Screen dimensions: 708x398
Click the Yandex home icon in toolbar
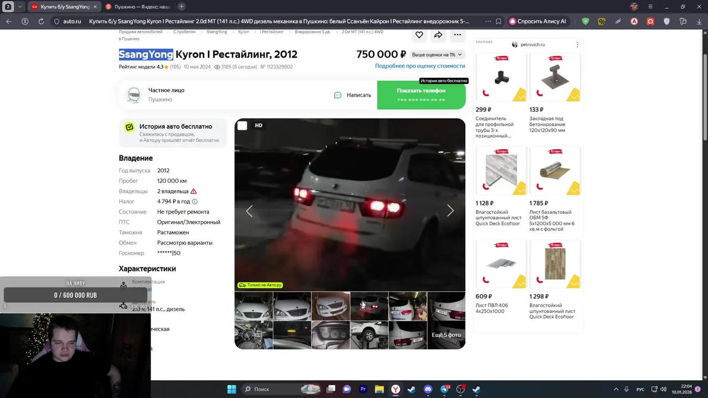coord(25,22)
